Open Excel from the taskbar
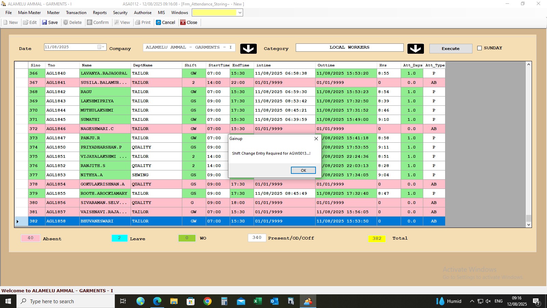The width and height of the screenshot is (547, 308). (x=257, y=301)
